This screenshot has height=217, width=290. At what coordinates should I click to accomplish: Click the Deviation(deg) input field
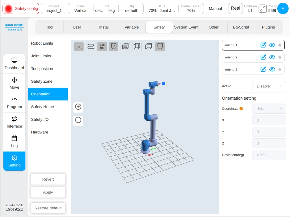click(269, 155)
